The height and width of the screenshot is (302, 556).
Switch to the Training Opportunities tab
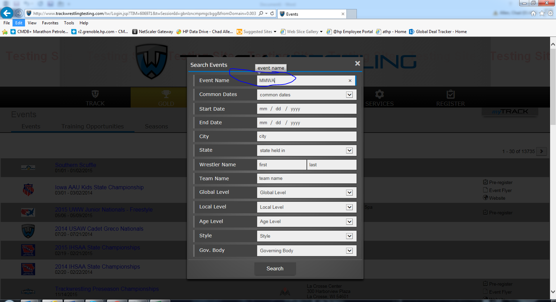[x=92, y=126]
